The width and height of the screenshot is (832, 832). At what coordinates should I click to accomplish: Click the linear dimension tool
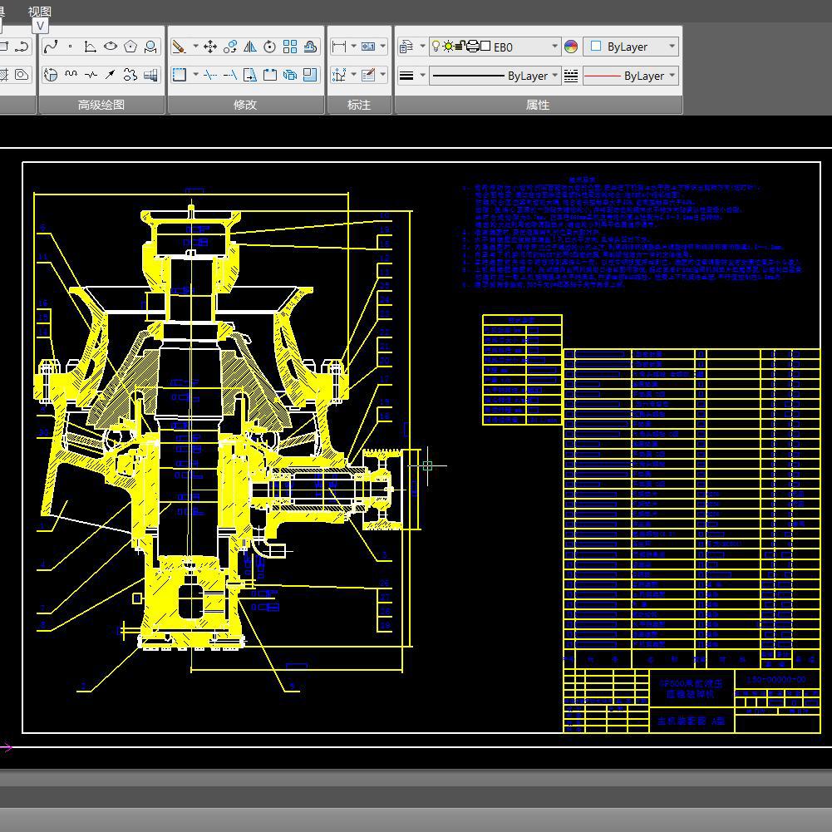[338, 47]
